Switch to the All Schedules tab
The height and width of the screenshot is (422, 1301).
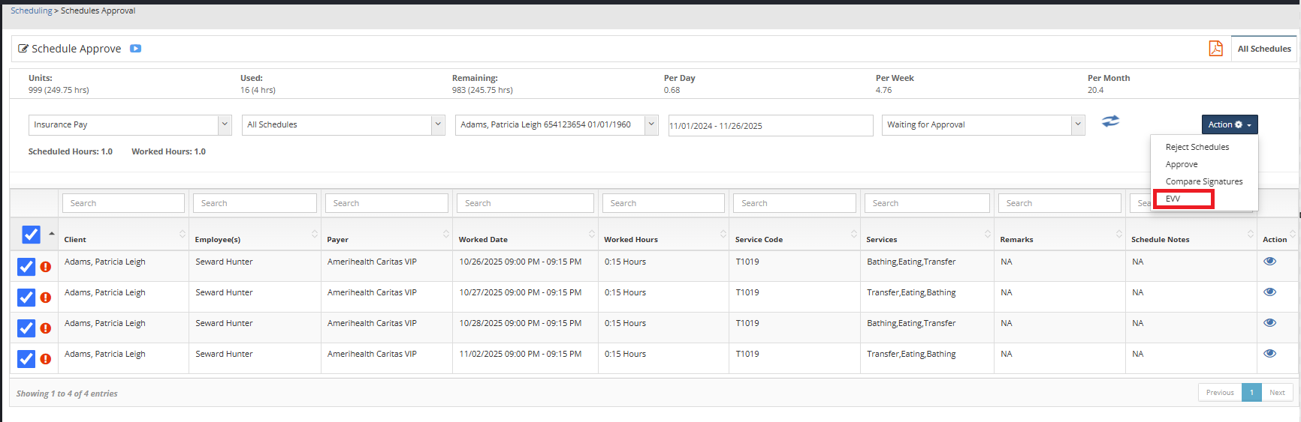click(1264, 49)
